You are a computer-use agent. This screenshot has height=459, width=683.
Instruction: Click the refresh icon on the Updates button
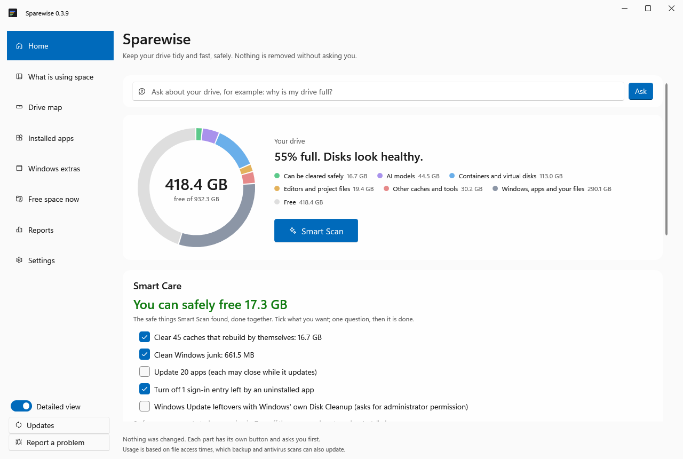(x=19, y=425)
